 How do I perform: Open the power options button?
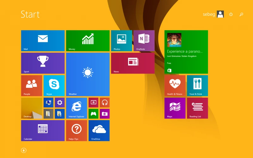tap(231, 14)
